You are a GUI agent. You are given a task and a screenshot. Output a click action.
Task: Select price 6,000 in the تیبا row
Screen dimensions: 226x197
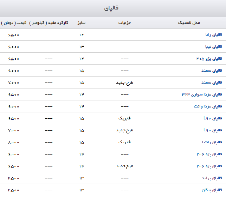[14, 47]
